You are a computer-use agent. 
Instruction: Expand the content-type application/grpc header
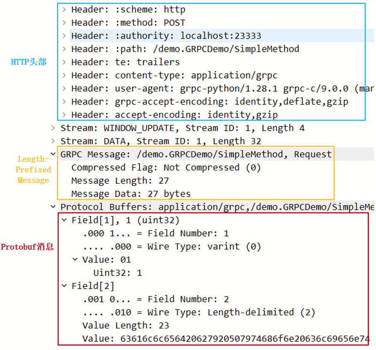tap(64, 75)
